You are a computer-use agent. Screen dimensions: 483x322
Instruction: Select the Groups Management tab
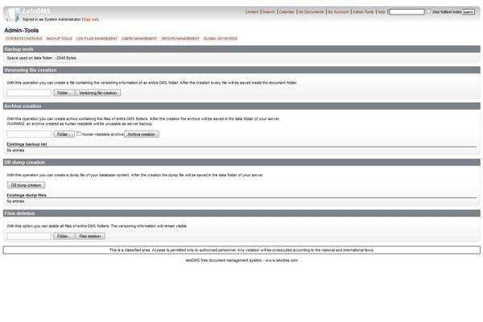point(180,38)
